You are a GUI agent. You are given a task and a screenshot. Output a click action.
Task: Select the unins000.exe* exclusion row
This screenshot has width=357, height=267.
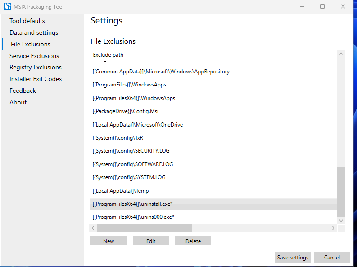pos(213,217)
